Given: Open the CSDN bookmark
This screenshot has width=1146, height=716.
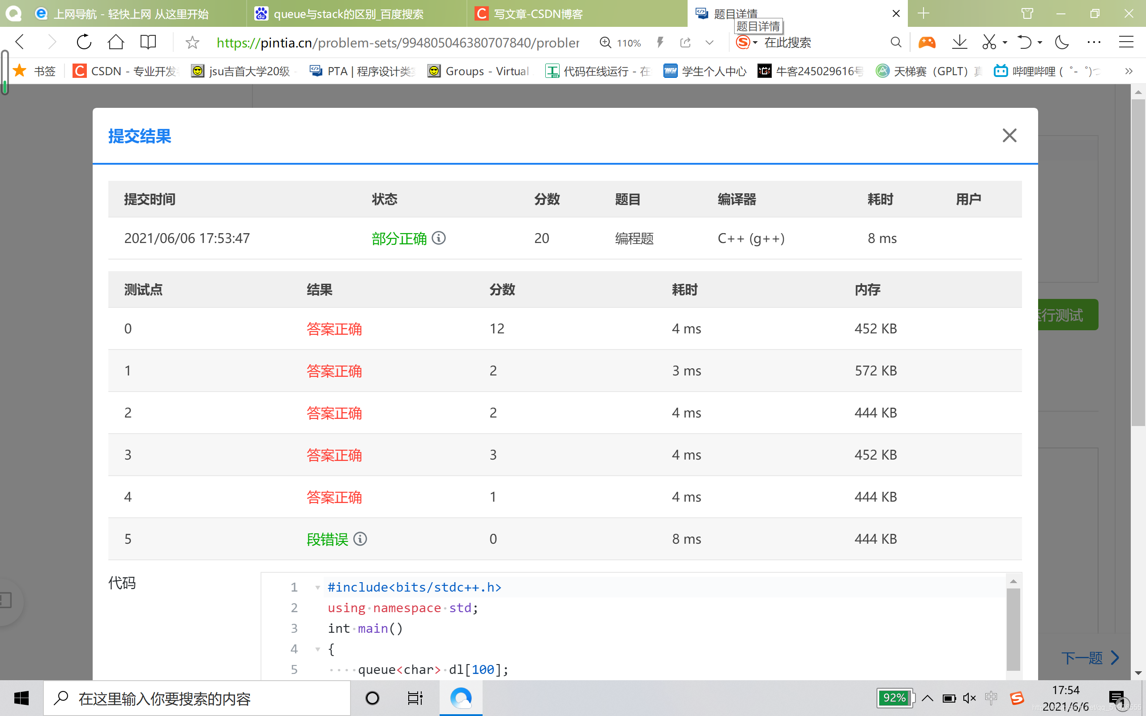Looking at the screenshot, I should [126, 71].
